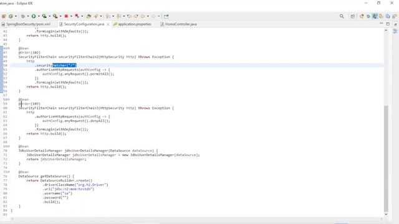Open dropdown next to green G icon
Image resolution: width=399 pixels, height=224 pixels.
coord(16,16)
